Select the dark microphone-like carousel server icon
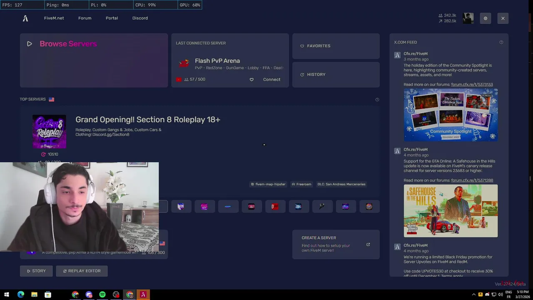The image size is (533, 300). pos(322,207)
